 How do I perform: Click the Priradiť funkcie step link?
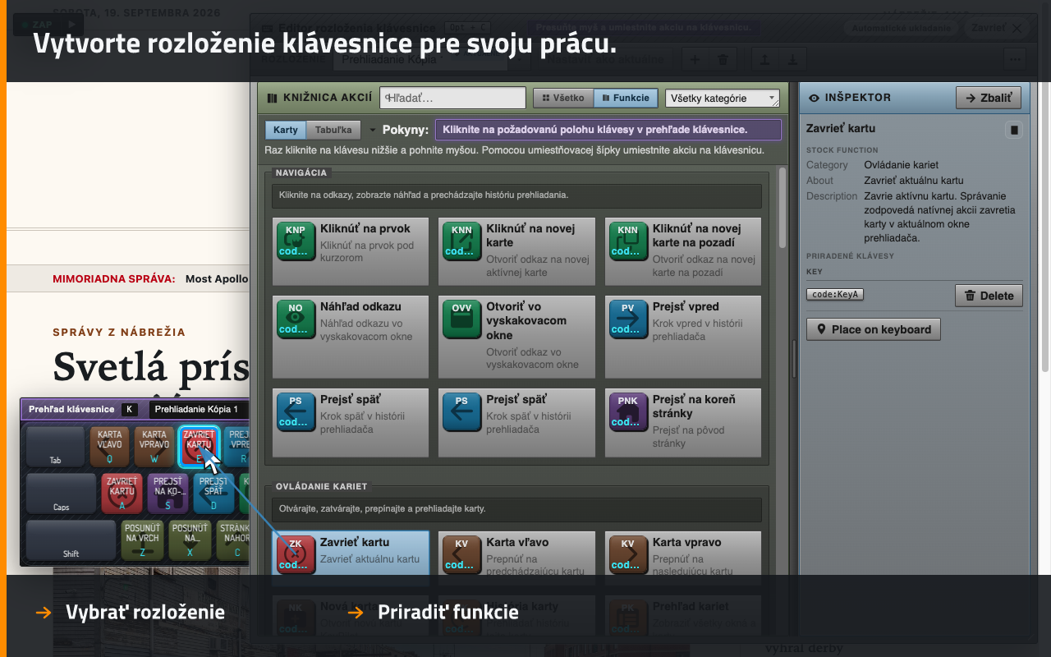click(x=448, y=612)
